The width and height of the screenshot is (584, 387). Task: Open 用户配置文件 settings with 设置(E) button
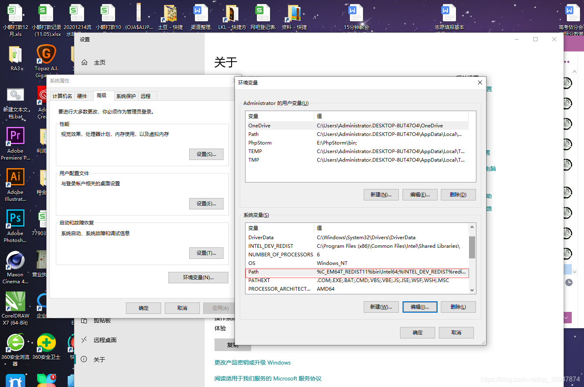point(206,204)
